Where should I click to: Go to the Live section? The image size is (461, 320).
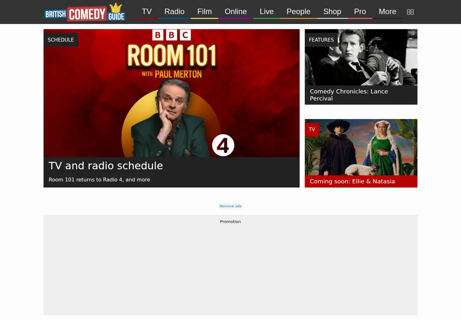point(267,12)
